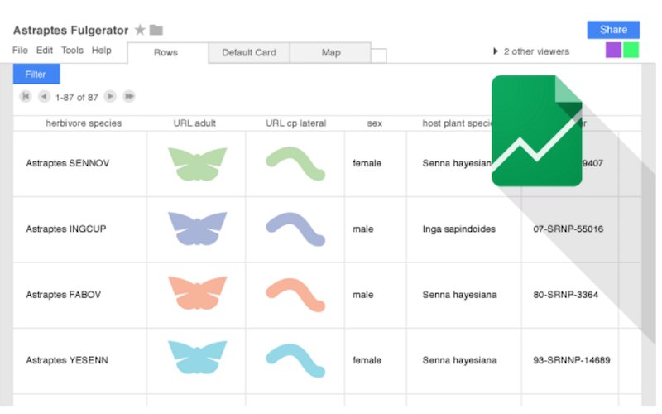Click the document title Astraptes Fulgerator
Viewport: 662px width, 414px height.
70,31
